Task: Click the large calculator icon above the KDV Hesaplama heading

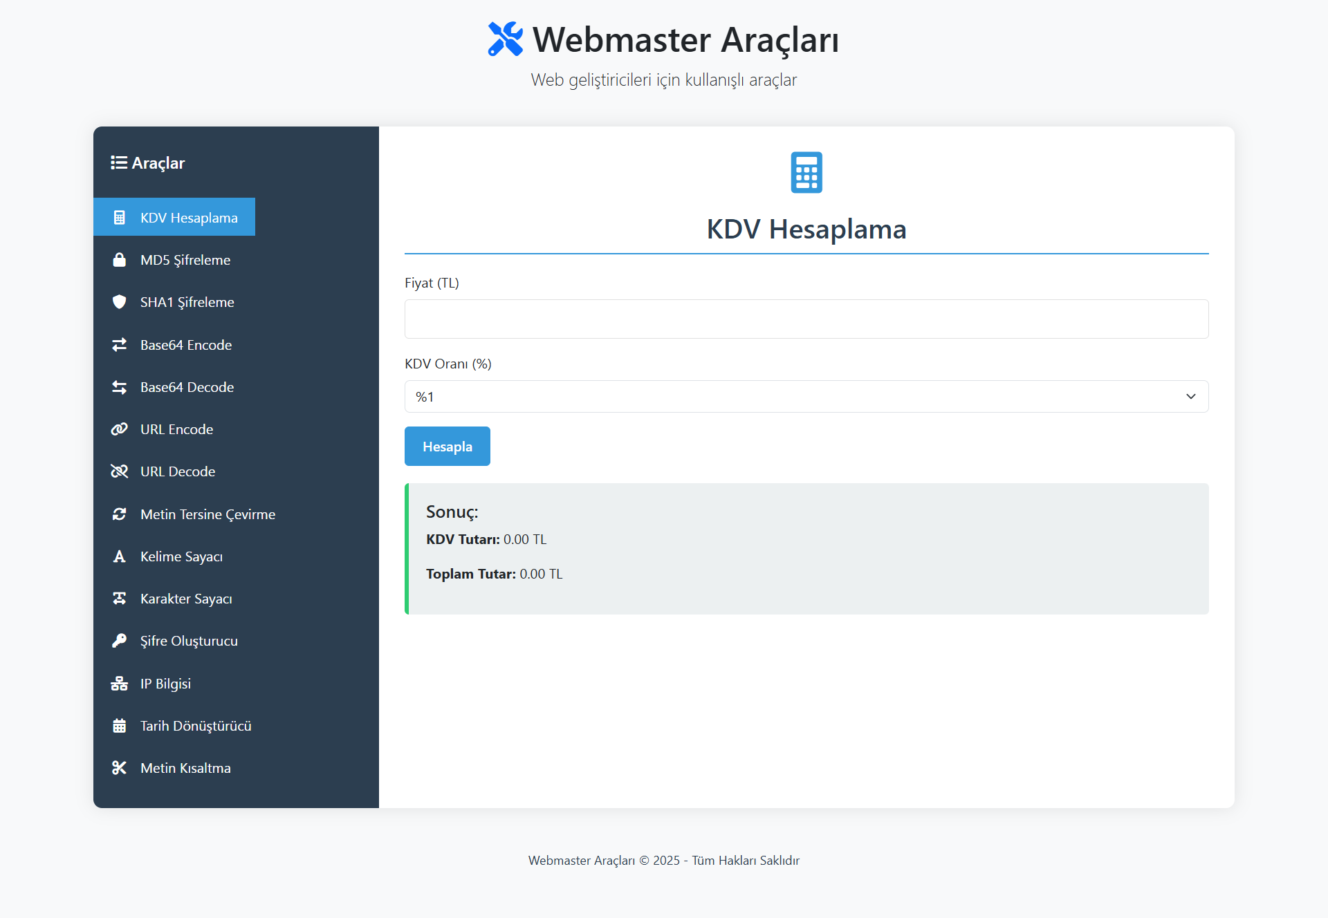Action: pyautogui.click(x=806, y=172)
